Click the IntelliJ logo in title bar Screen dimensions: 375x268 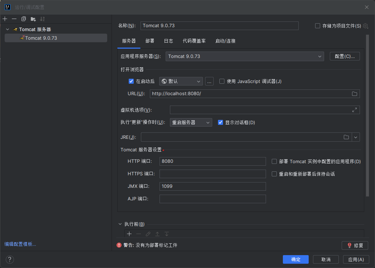pyautogui.click(x=8, y=7)
